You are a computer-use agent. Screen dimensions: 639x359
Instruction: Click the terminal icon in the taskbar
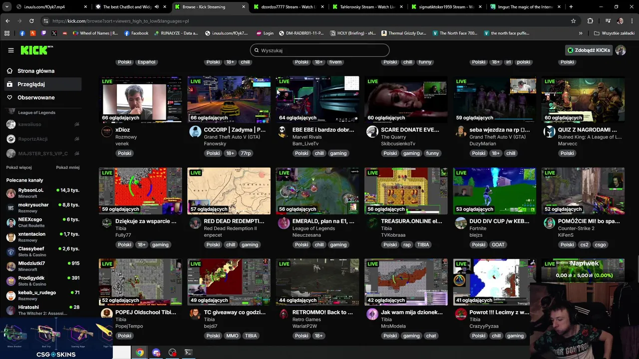[188, 353]
